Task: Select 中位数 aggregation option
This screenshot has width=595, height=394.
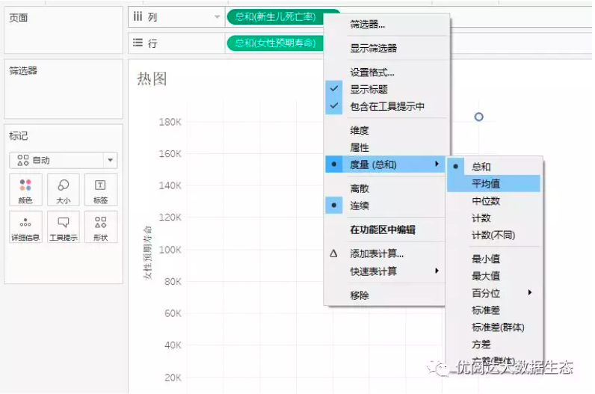Action: pos(486,201)
